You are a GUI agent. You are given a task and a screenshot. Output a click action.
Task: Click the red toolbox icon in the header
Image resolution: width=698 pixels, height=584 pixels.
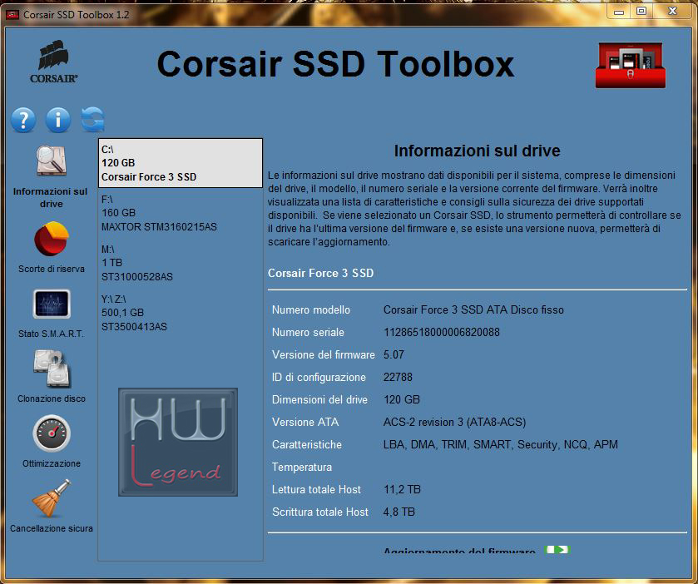631,65
